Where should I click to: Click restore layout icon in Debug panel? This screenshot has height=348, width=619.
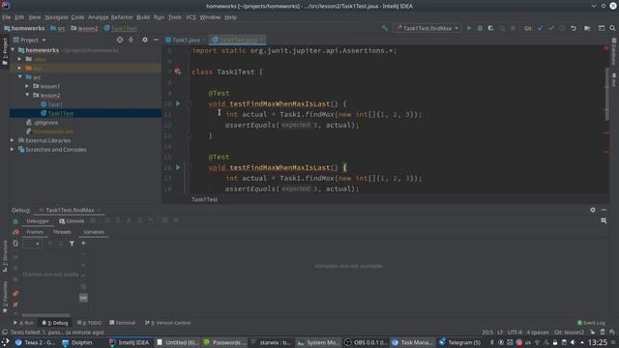(x=604, y=221)
